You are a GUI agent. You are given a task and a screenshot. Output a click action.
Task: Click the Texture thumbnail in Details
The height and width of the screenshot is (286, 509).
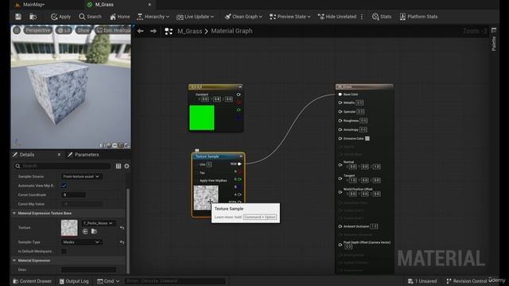click(x=69, y=228)
